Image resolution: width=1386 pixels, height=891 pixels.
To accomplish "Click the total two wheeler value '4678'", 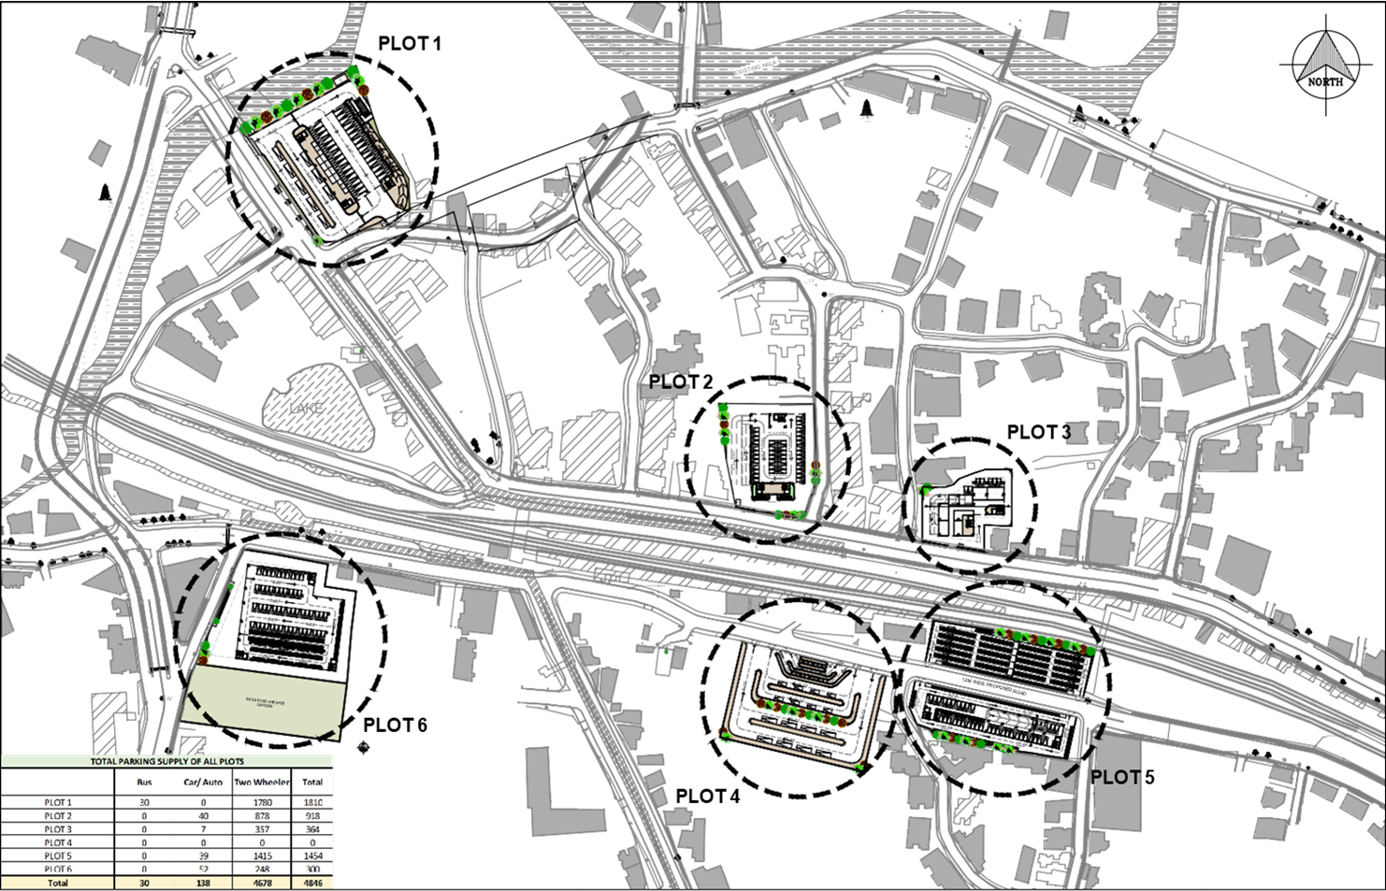I will pyautogui.click(x=262, y=883).
